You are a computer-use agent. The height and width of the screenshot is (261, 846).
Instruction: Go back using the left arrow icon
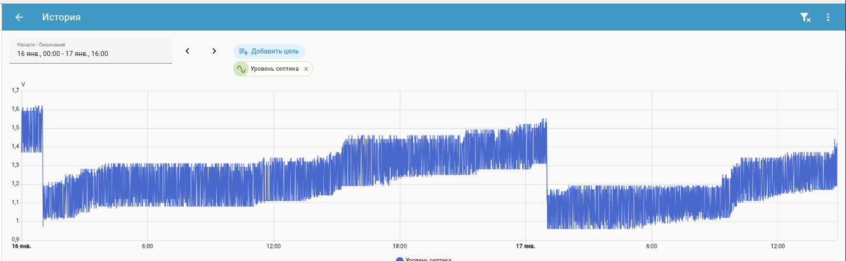(19, 17)
